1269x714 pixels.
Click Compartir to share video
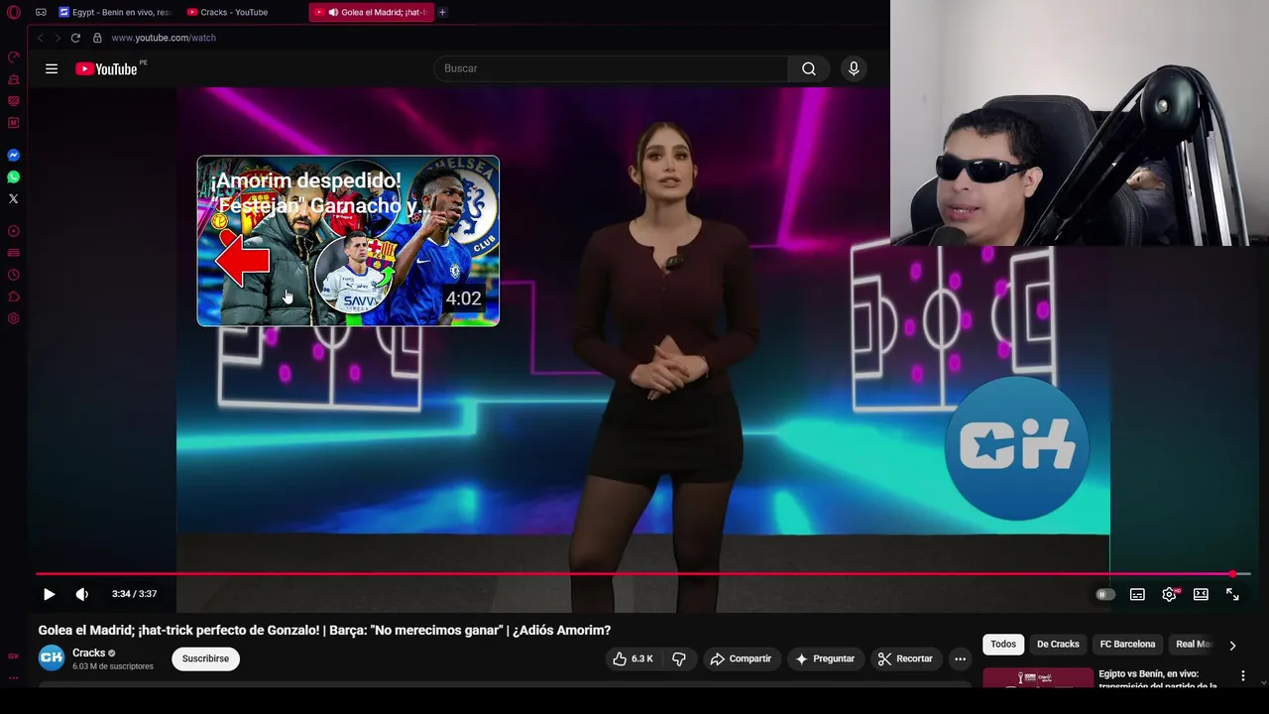pyautogui.click(x=741, y=658)
